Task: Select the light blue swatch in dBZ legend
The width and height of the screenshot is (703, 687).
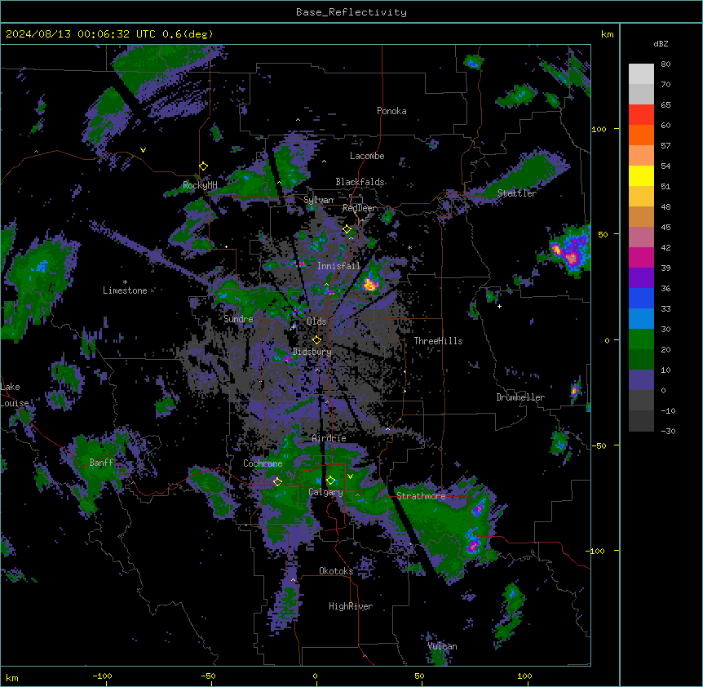Action: tap(641, 319)
